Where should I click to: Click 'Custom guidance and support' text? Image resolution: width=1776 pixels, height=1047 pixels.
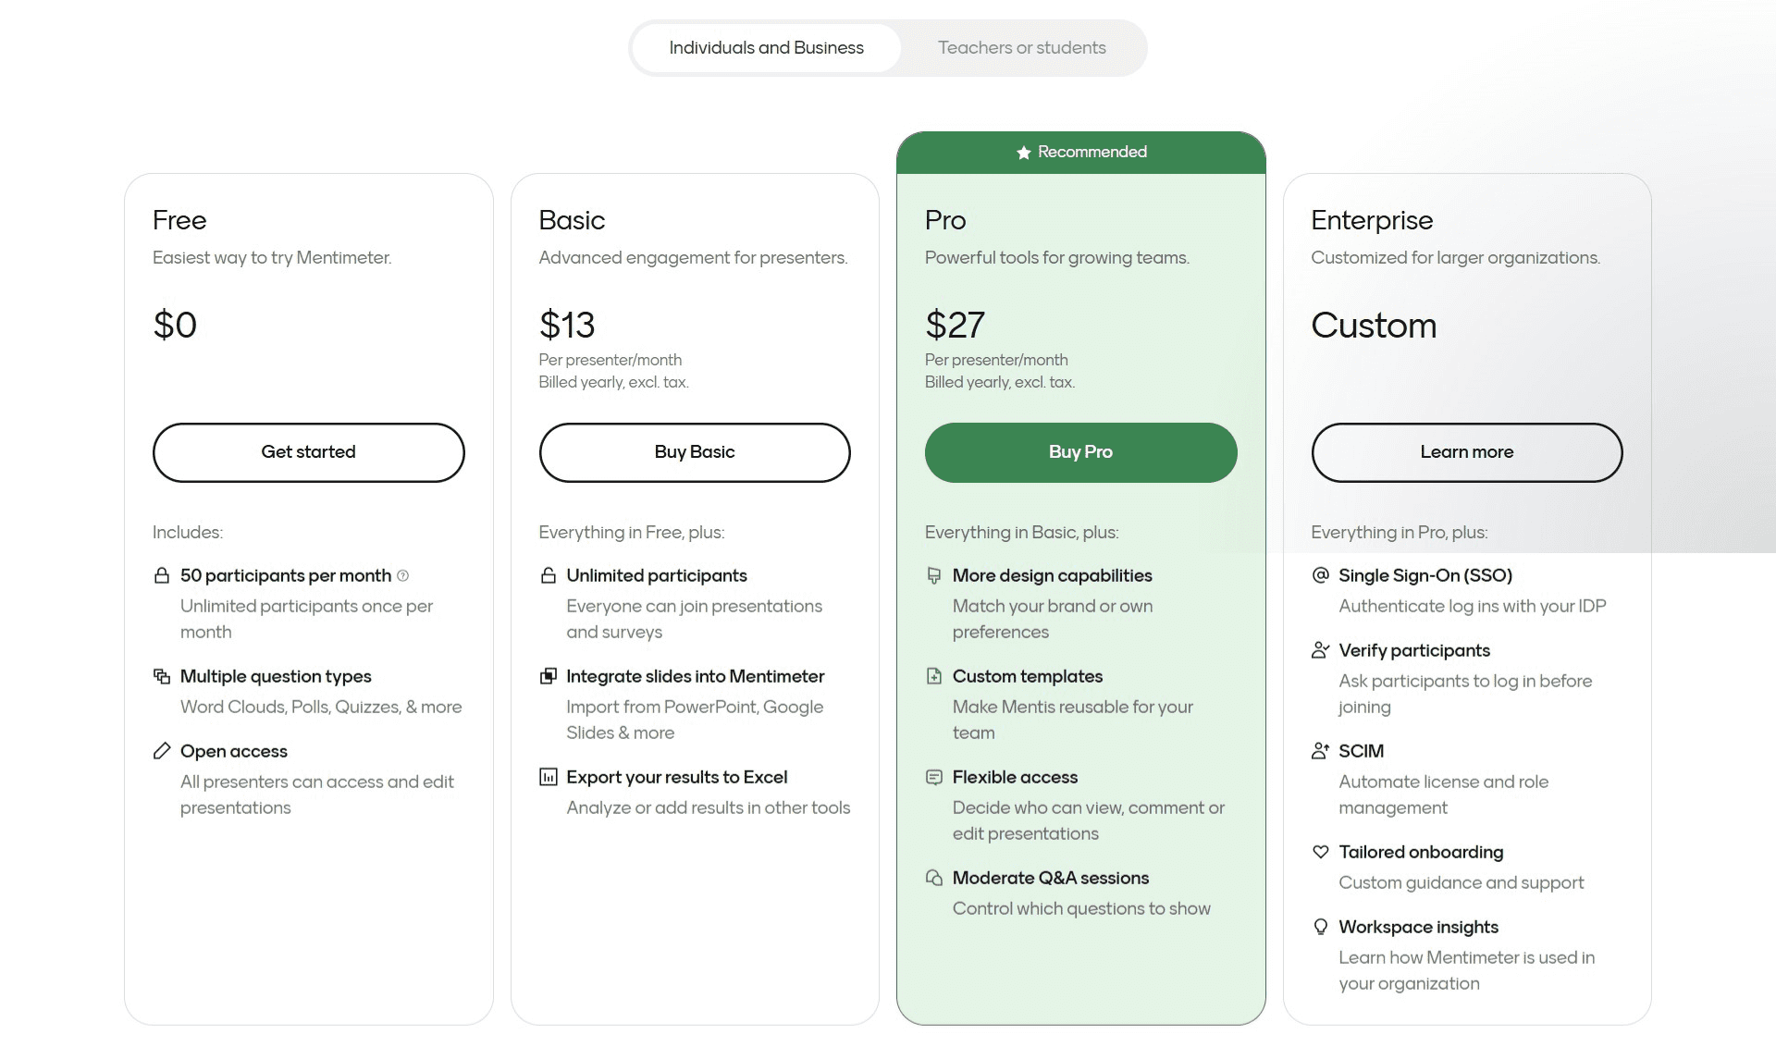tap(1461, 882)
